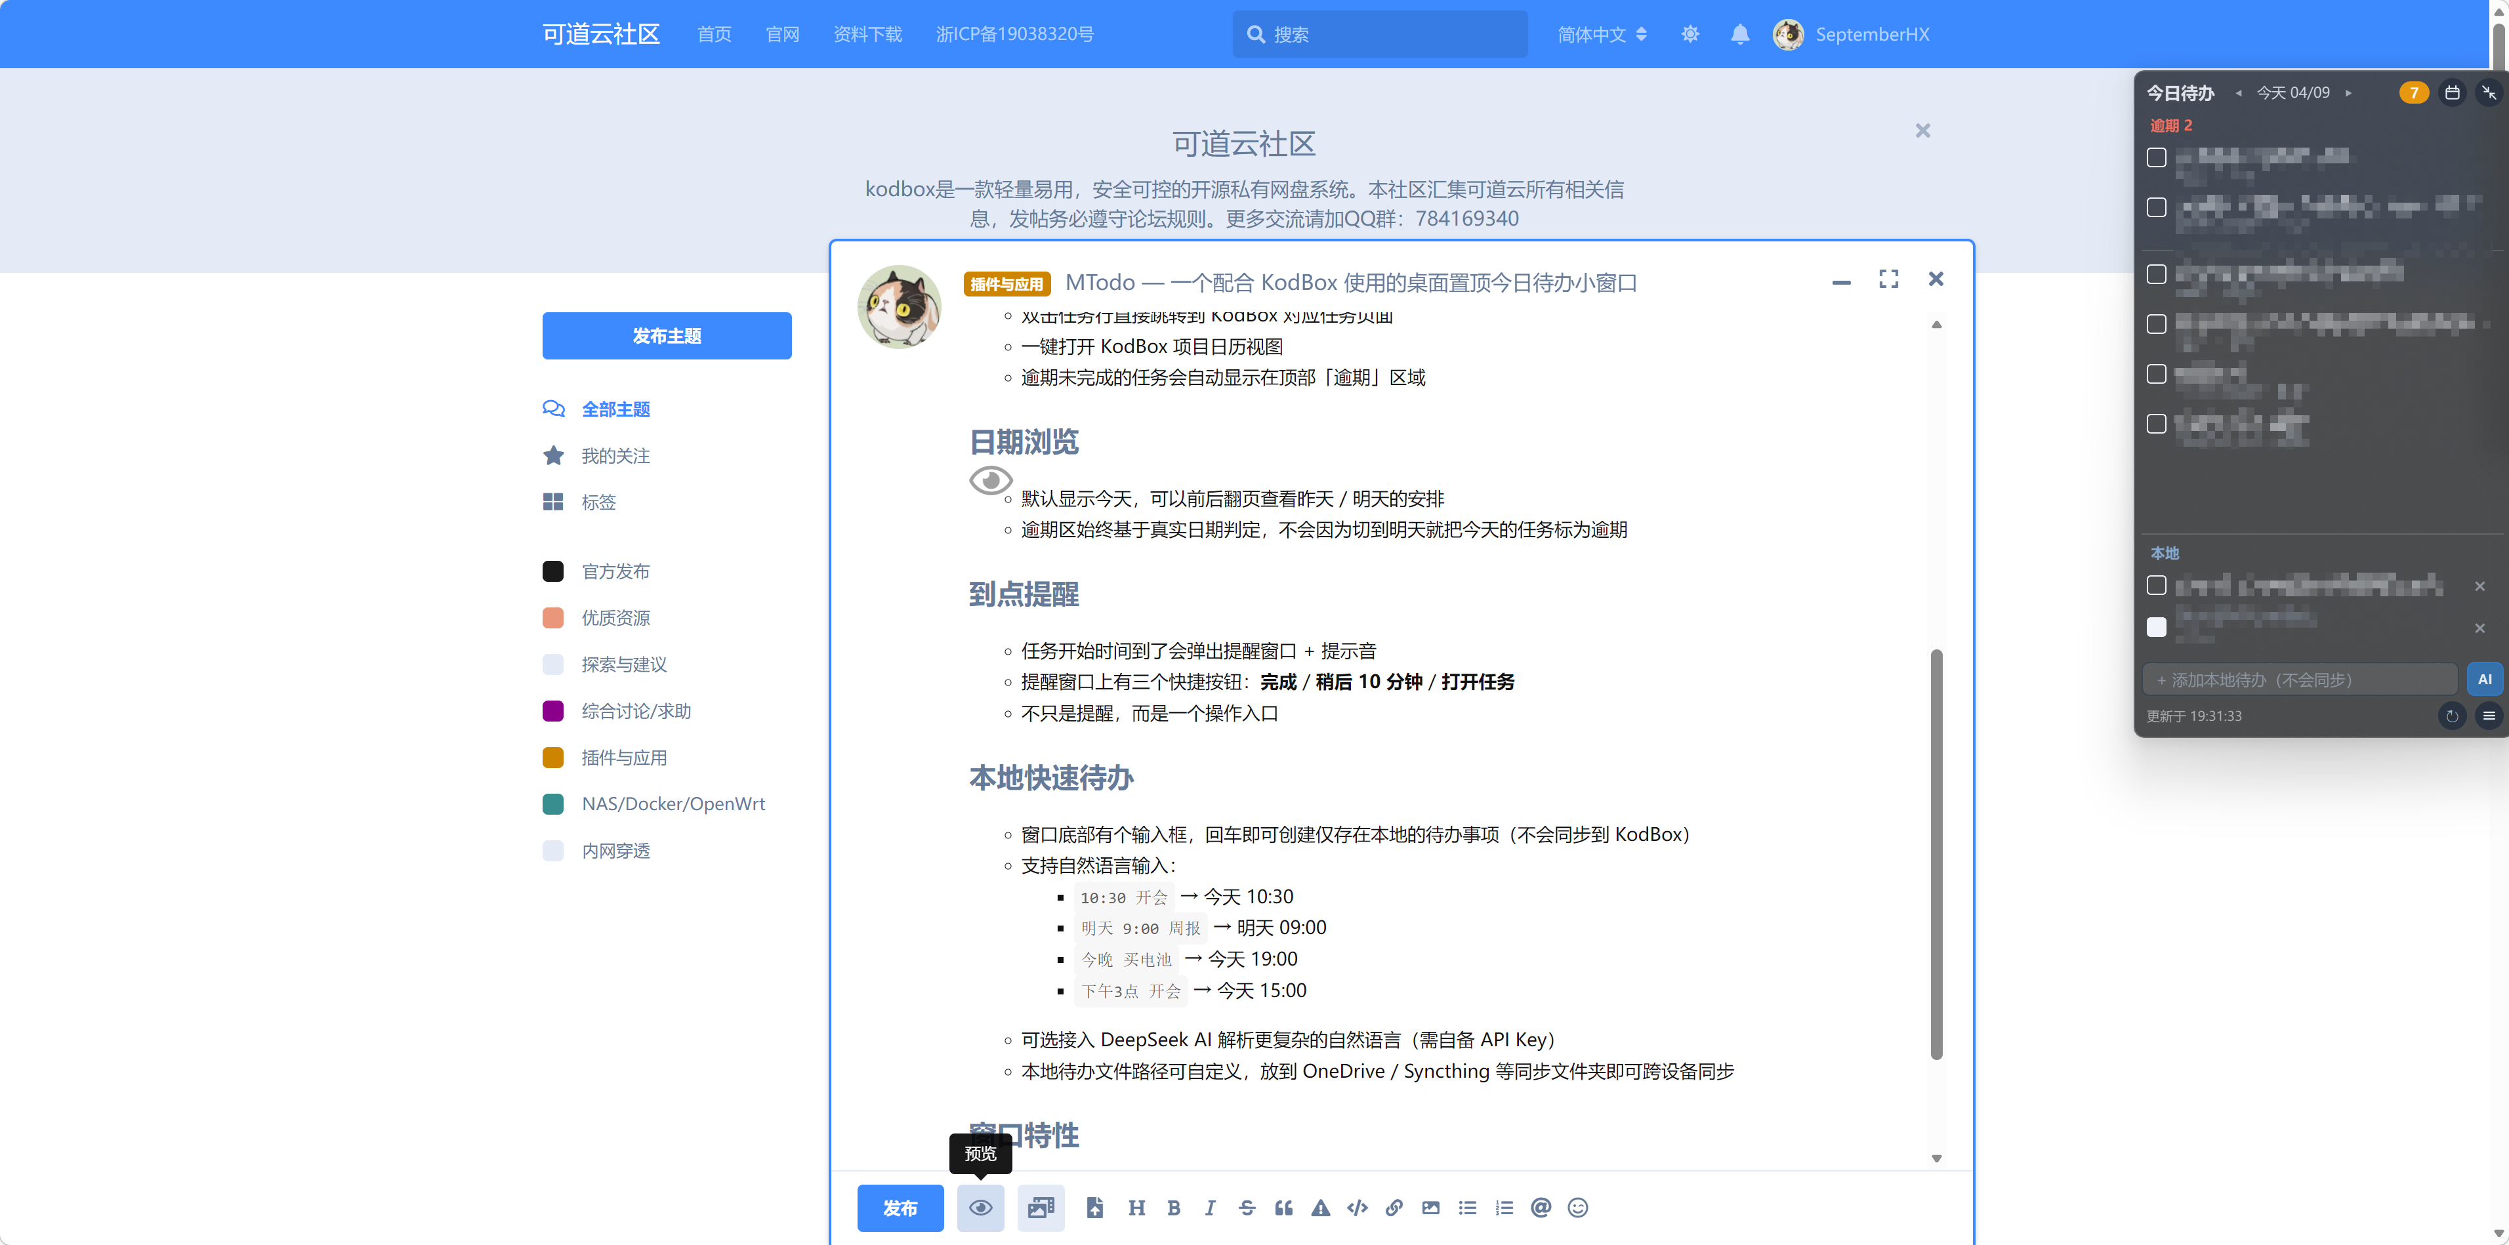Open the NAS/Docker/OpenWrt tag
The image size is (2509, 1245).
(x=673, y=804)
